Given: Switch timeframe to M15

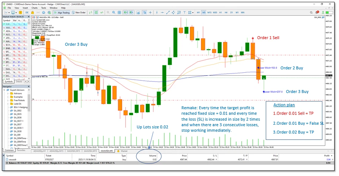Looking at the screenshot, I should click(209, 13).
